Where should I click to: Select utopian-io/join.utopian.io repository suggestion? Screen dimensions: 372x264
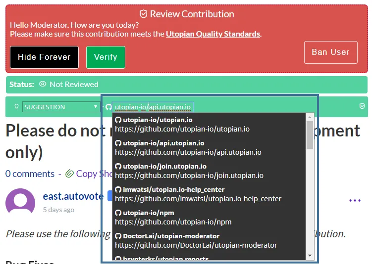209,171
